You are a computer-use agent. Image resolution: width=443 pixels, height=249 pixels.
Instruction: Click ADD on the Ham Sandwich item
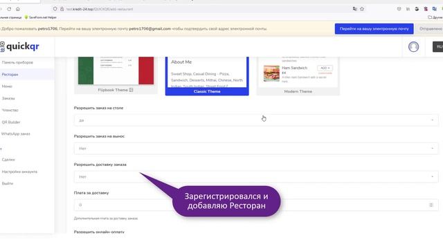(325, 68)
